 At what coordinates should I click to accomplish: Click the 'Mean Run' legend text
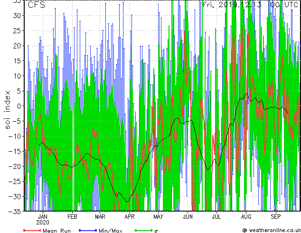tap(56, 231)
